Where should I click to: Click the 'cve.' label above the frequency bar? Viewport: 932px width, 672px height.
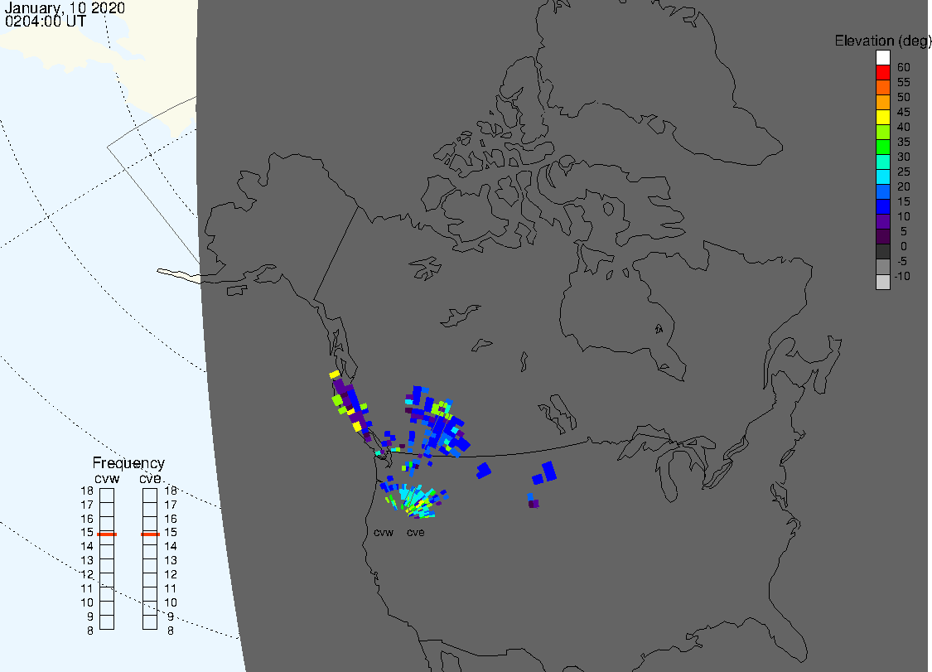[151, 479]
